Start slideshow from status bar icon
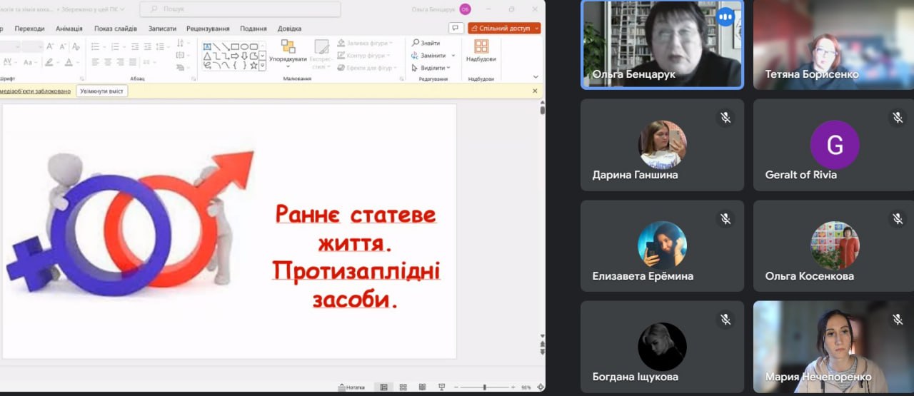 (x=441, y=387)
